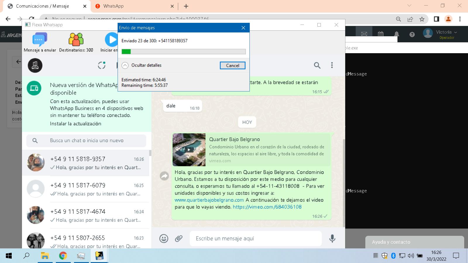Viewport: 468px width, 263px height.
Task: Click the forward message arrow icon
Action: (x=164, y=176)
